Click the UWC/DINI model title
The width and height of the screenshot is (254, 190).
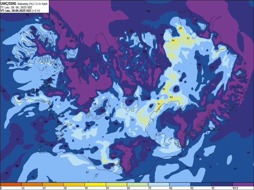(x=8, y=4)
